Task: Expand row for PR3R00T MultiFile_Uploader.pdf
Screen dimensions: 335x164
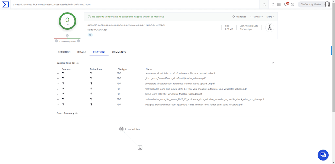Action: (58, 94)
